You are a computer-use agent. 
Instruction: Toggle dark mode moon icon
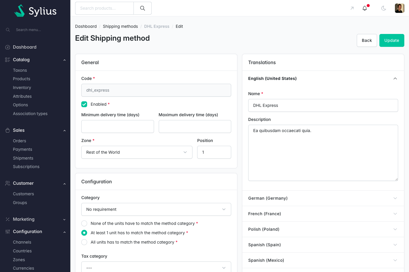(x=383, y=8)
